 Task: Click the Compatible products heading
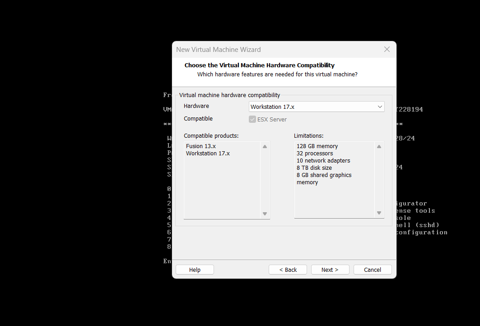(x=211, y=135)
